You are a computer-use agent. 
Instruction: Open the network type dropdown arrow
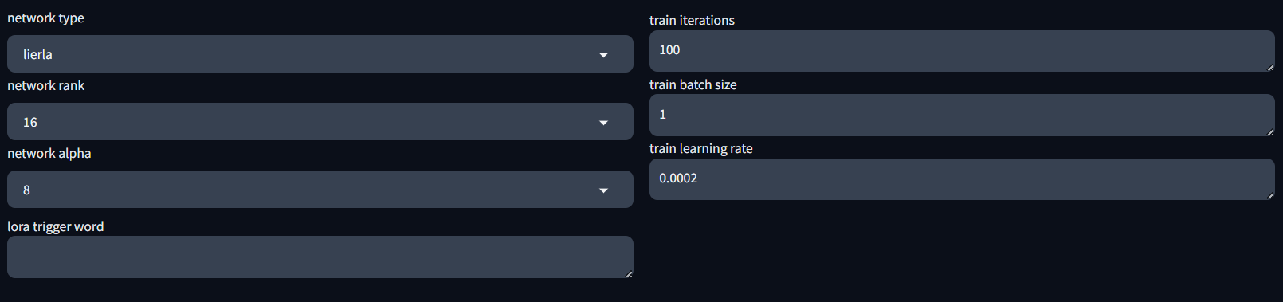603,55
